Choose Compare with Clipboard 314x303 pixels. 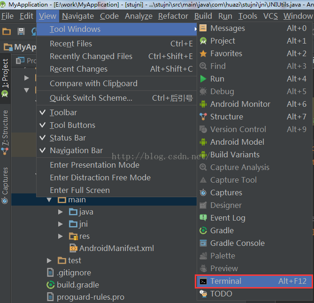point(116,83)
